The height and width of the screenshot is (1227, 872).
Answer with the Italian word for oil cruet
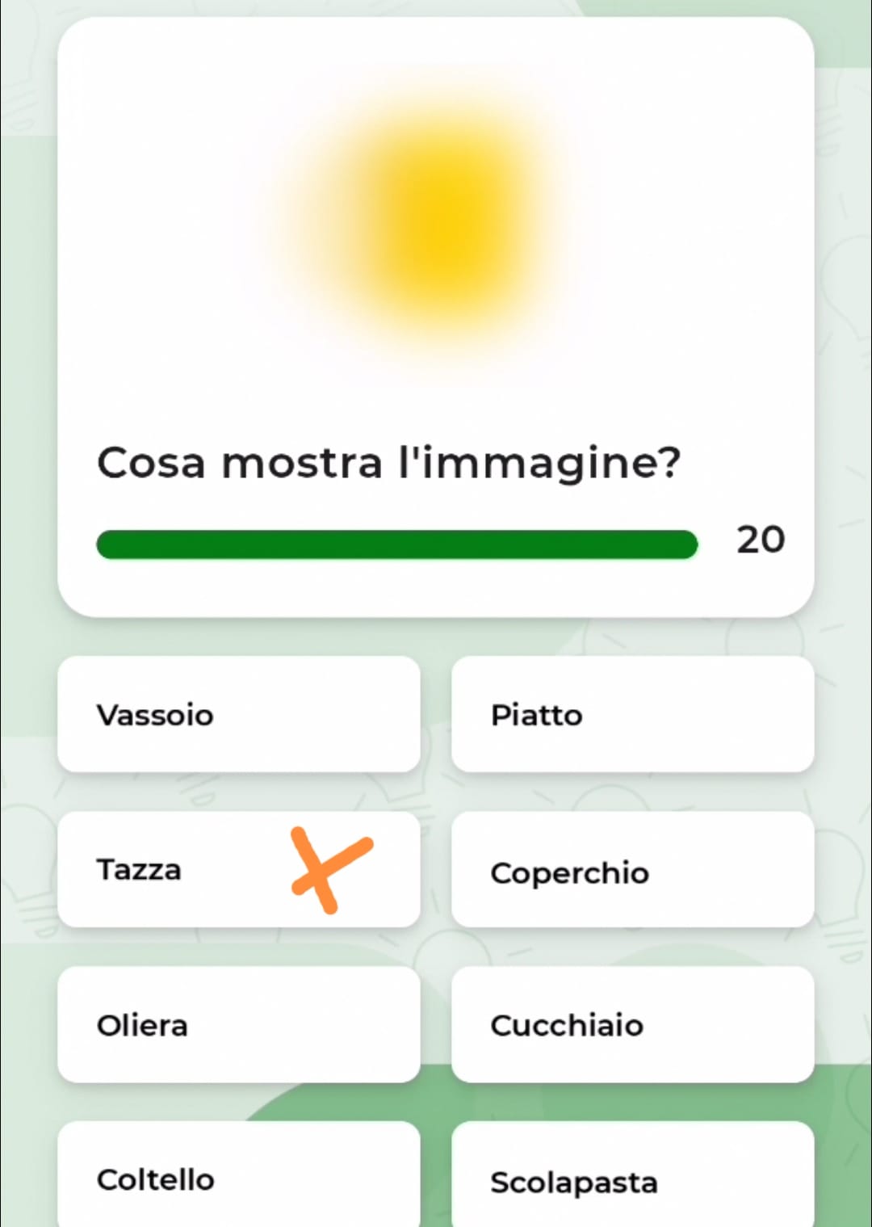click(238, 1024)
